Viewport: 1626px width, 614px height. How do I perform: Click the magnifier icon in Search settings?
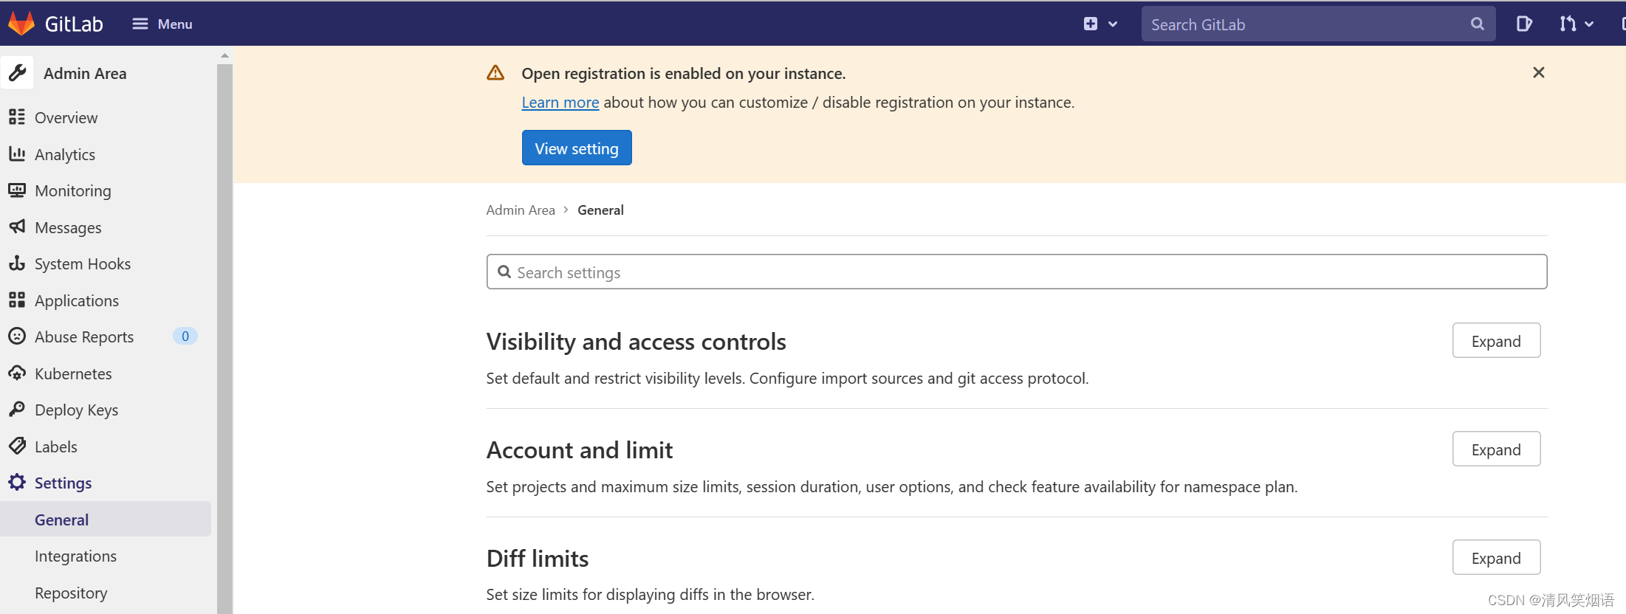pyautogui.click(x=504, y=272)
